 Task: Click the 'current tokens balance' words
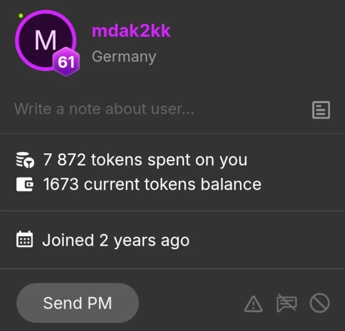[x=172, y=184]
